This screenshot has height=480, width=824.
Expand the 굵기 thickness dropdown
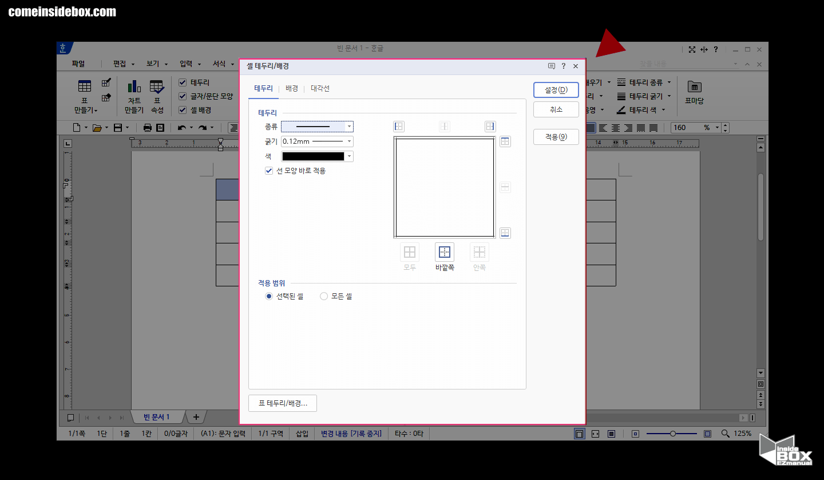(x=349, y=141)
